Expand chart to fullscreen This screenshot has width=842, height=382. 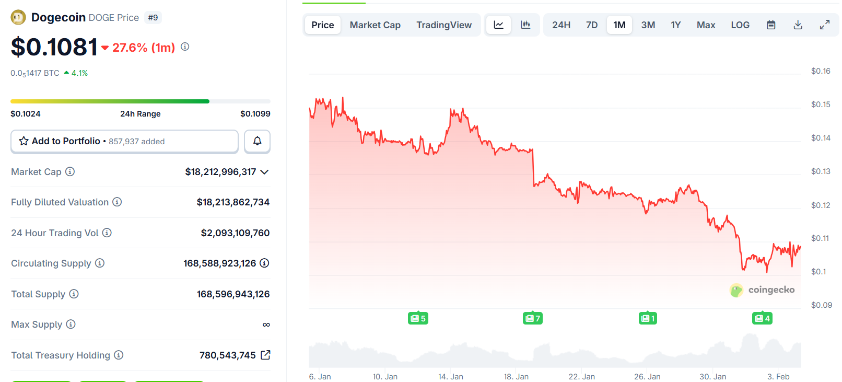824,25
